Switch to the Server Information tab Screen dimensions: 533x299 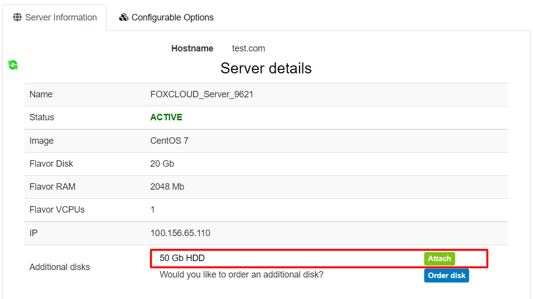point(55,17)
